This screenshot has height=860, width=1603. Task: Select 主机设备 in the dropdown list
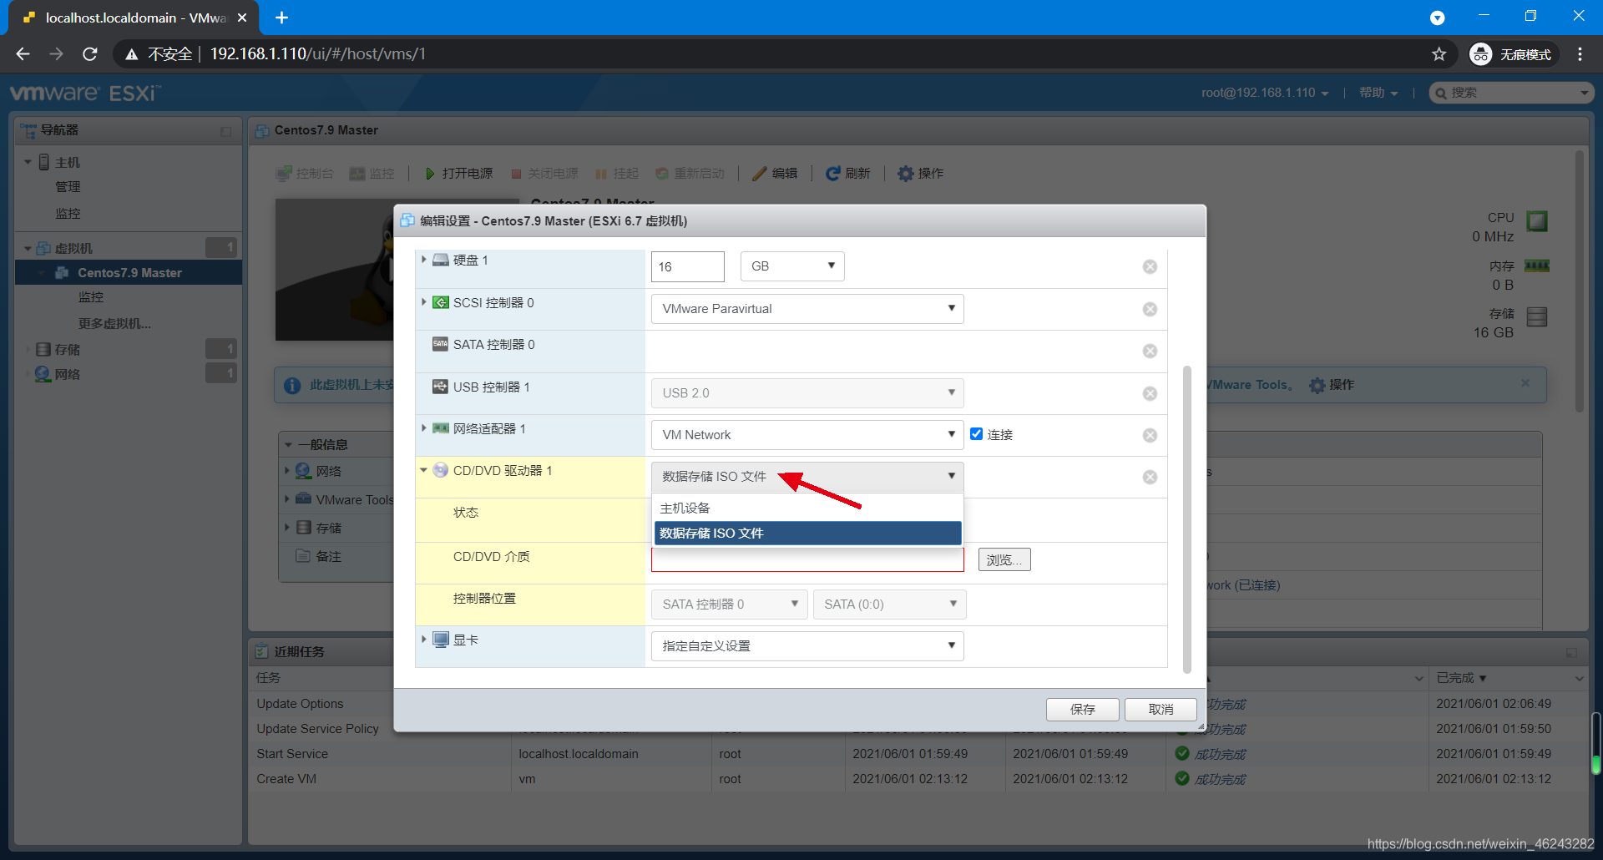tap(807, 508)
